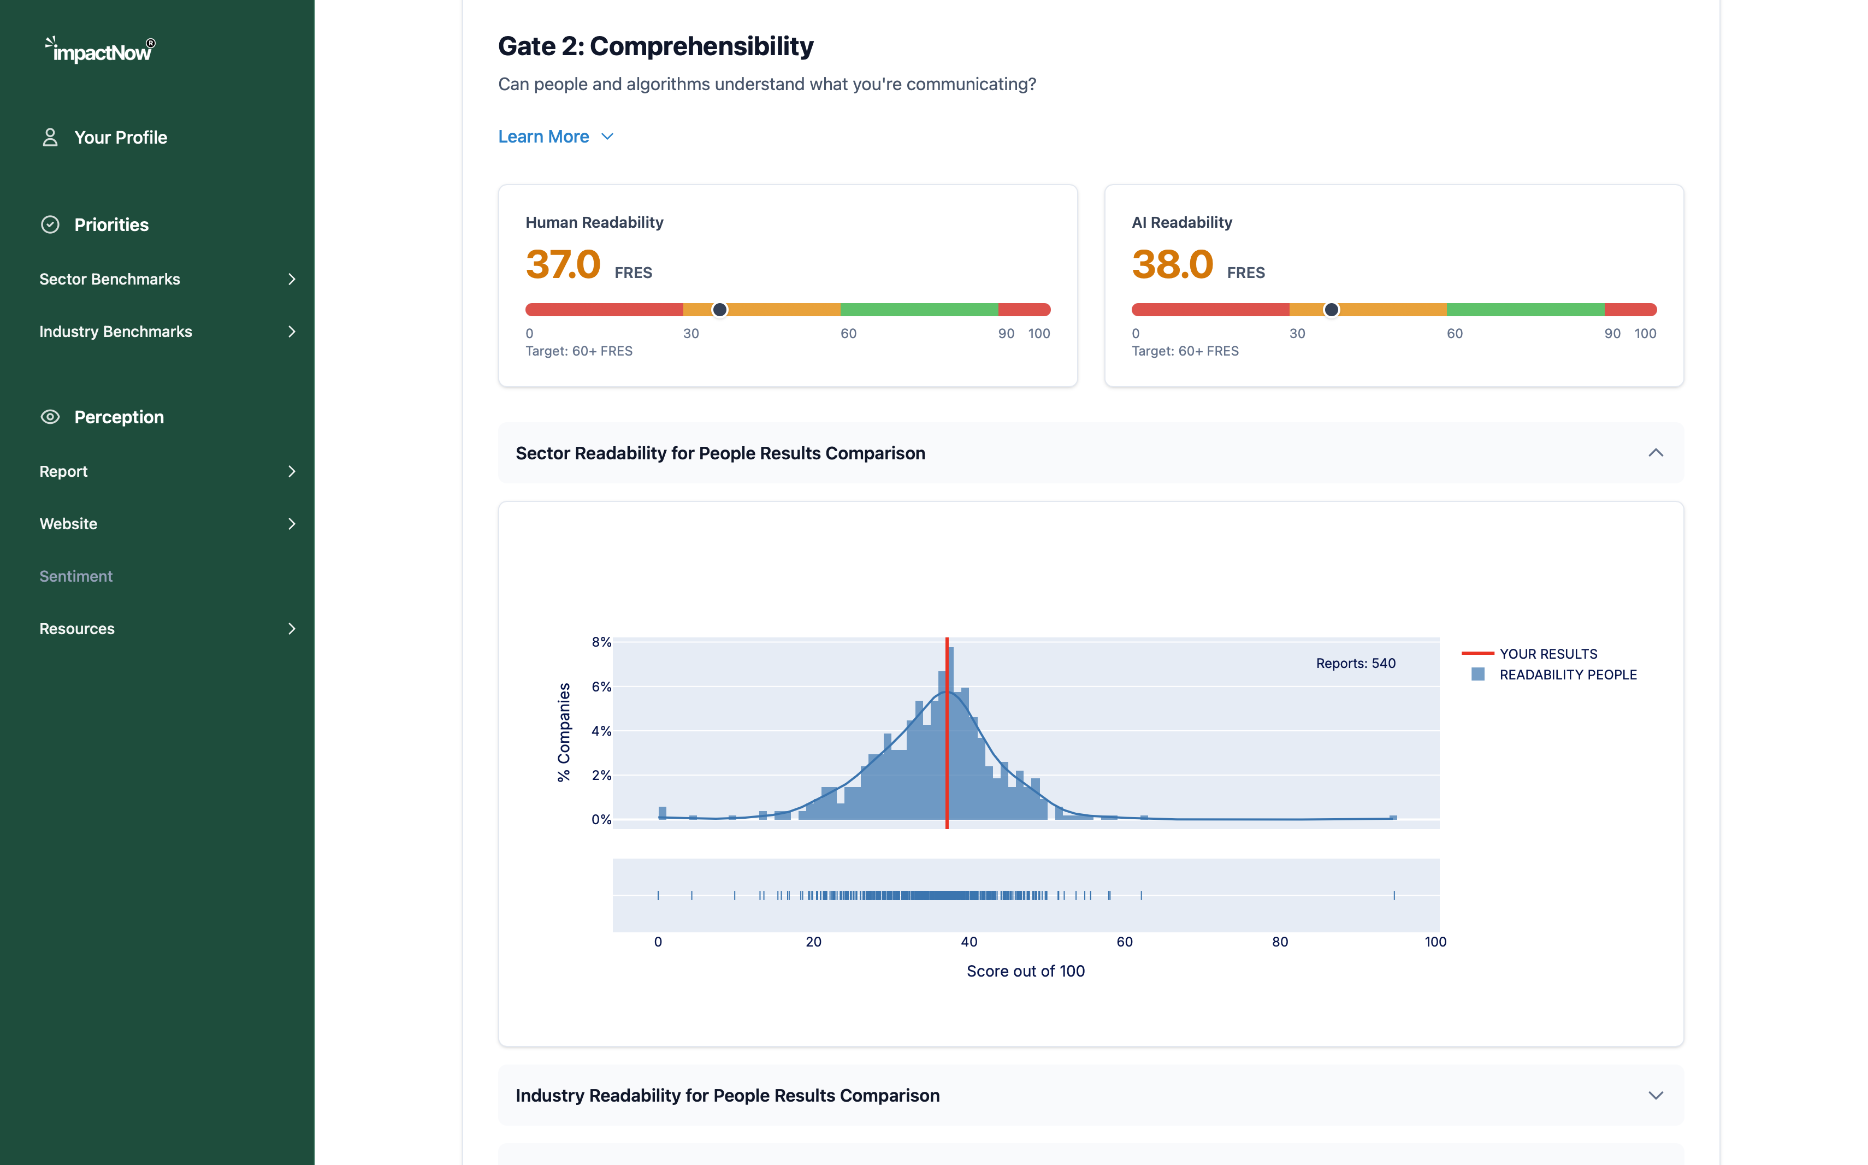Expand Industry Benchmarks chevron arrow
Screen dimensions: 1868x1165
pos(292,332)
